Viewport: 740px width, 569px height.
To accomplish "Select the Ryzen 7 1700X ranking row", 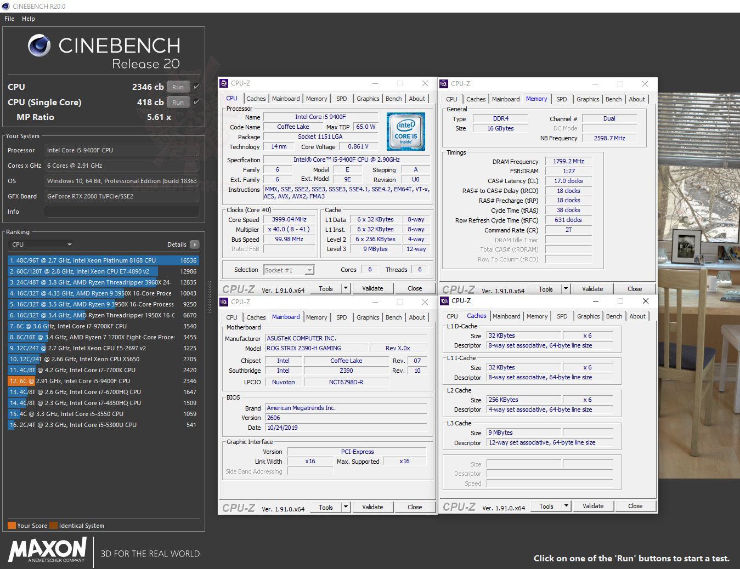I will pos(103,337).
